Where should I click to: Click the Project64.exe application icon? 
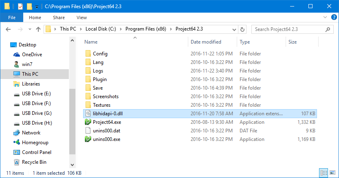[x=88, y=122]
